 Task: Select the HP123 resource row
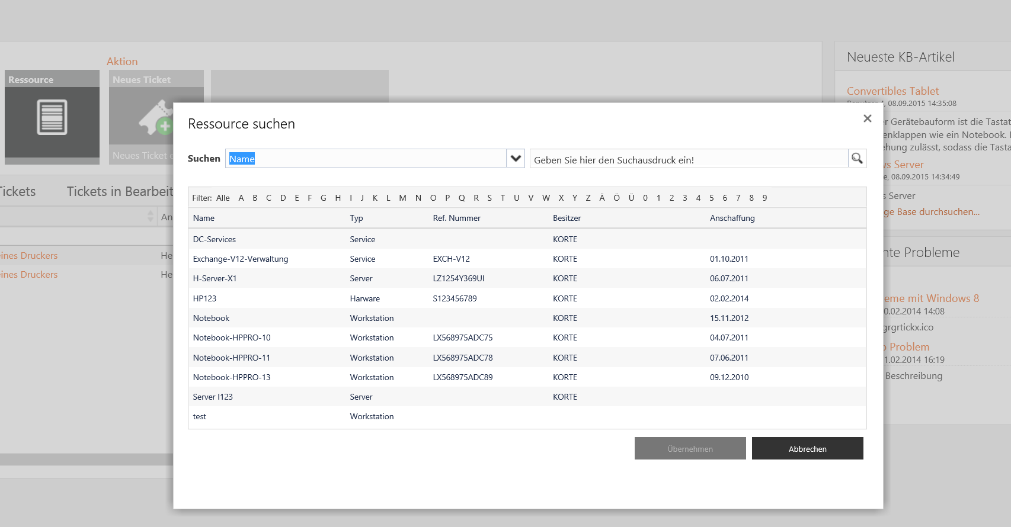(527, 298)
